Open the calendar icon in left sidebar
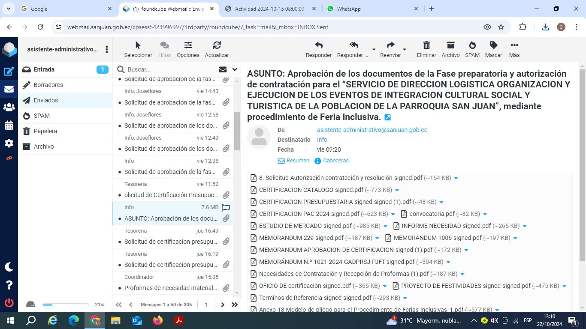 coord(9,126)
